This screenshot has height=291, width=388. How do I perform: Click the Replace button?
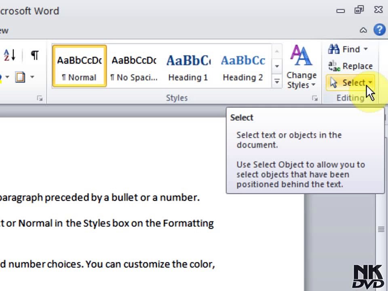350,66
